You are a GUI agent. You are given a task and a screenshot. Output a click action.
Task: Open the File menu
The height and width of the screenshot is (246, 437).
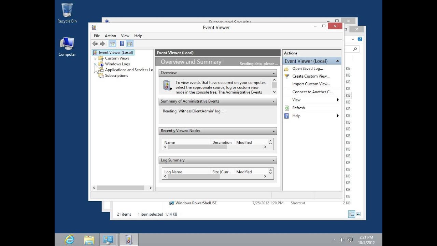[97, 36]
